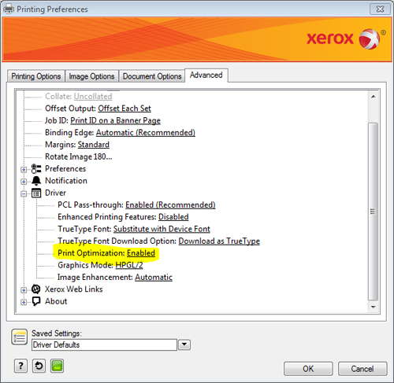Close the Printing Preferences dialog

(380, 9)
